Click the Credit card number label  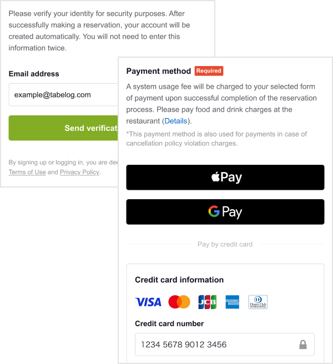169,323
